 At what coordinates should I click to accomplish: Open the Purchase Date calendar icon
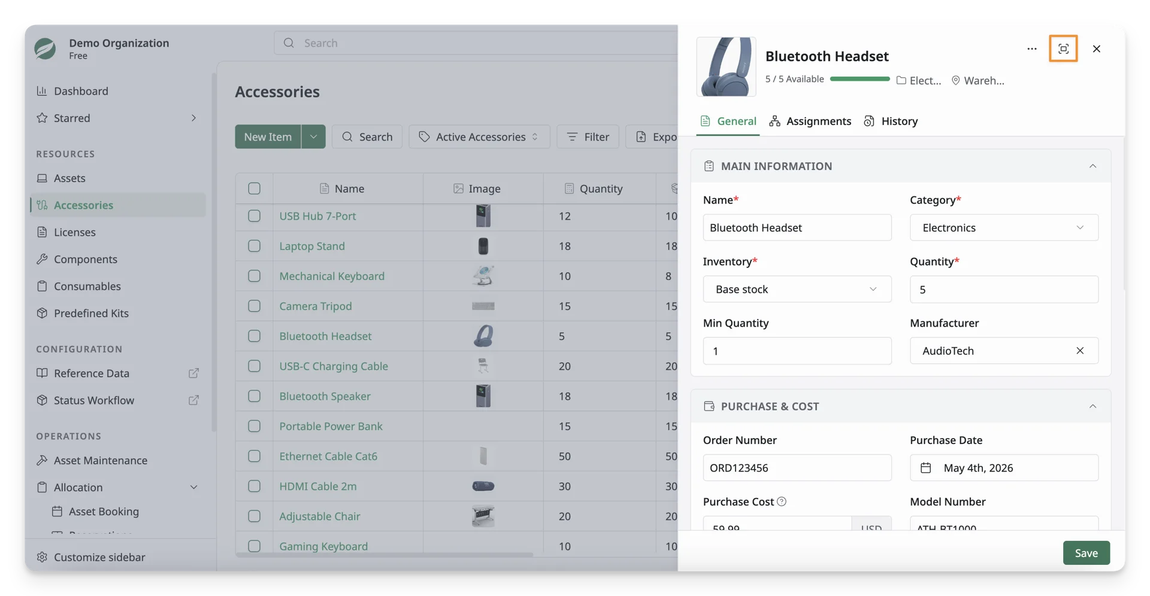[x=925, y=468]
